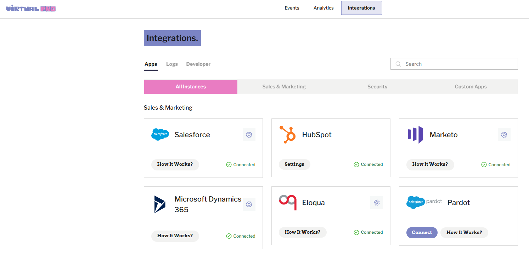Click HubSpot connected checkmark icon
The height and width of the screenshot is (256, 529).
[x=356, y=164]
